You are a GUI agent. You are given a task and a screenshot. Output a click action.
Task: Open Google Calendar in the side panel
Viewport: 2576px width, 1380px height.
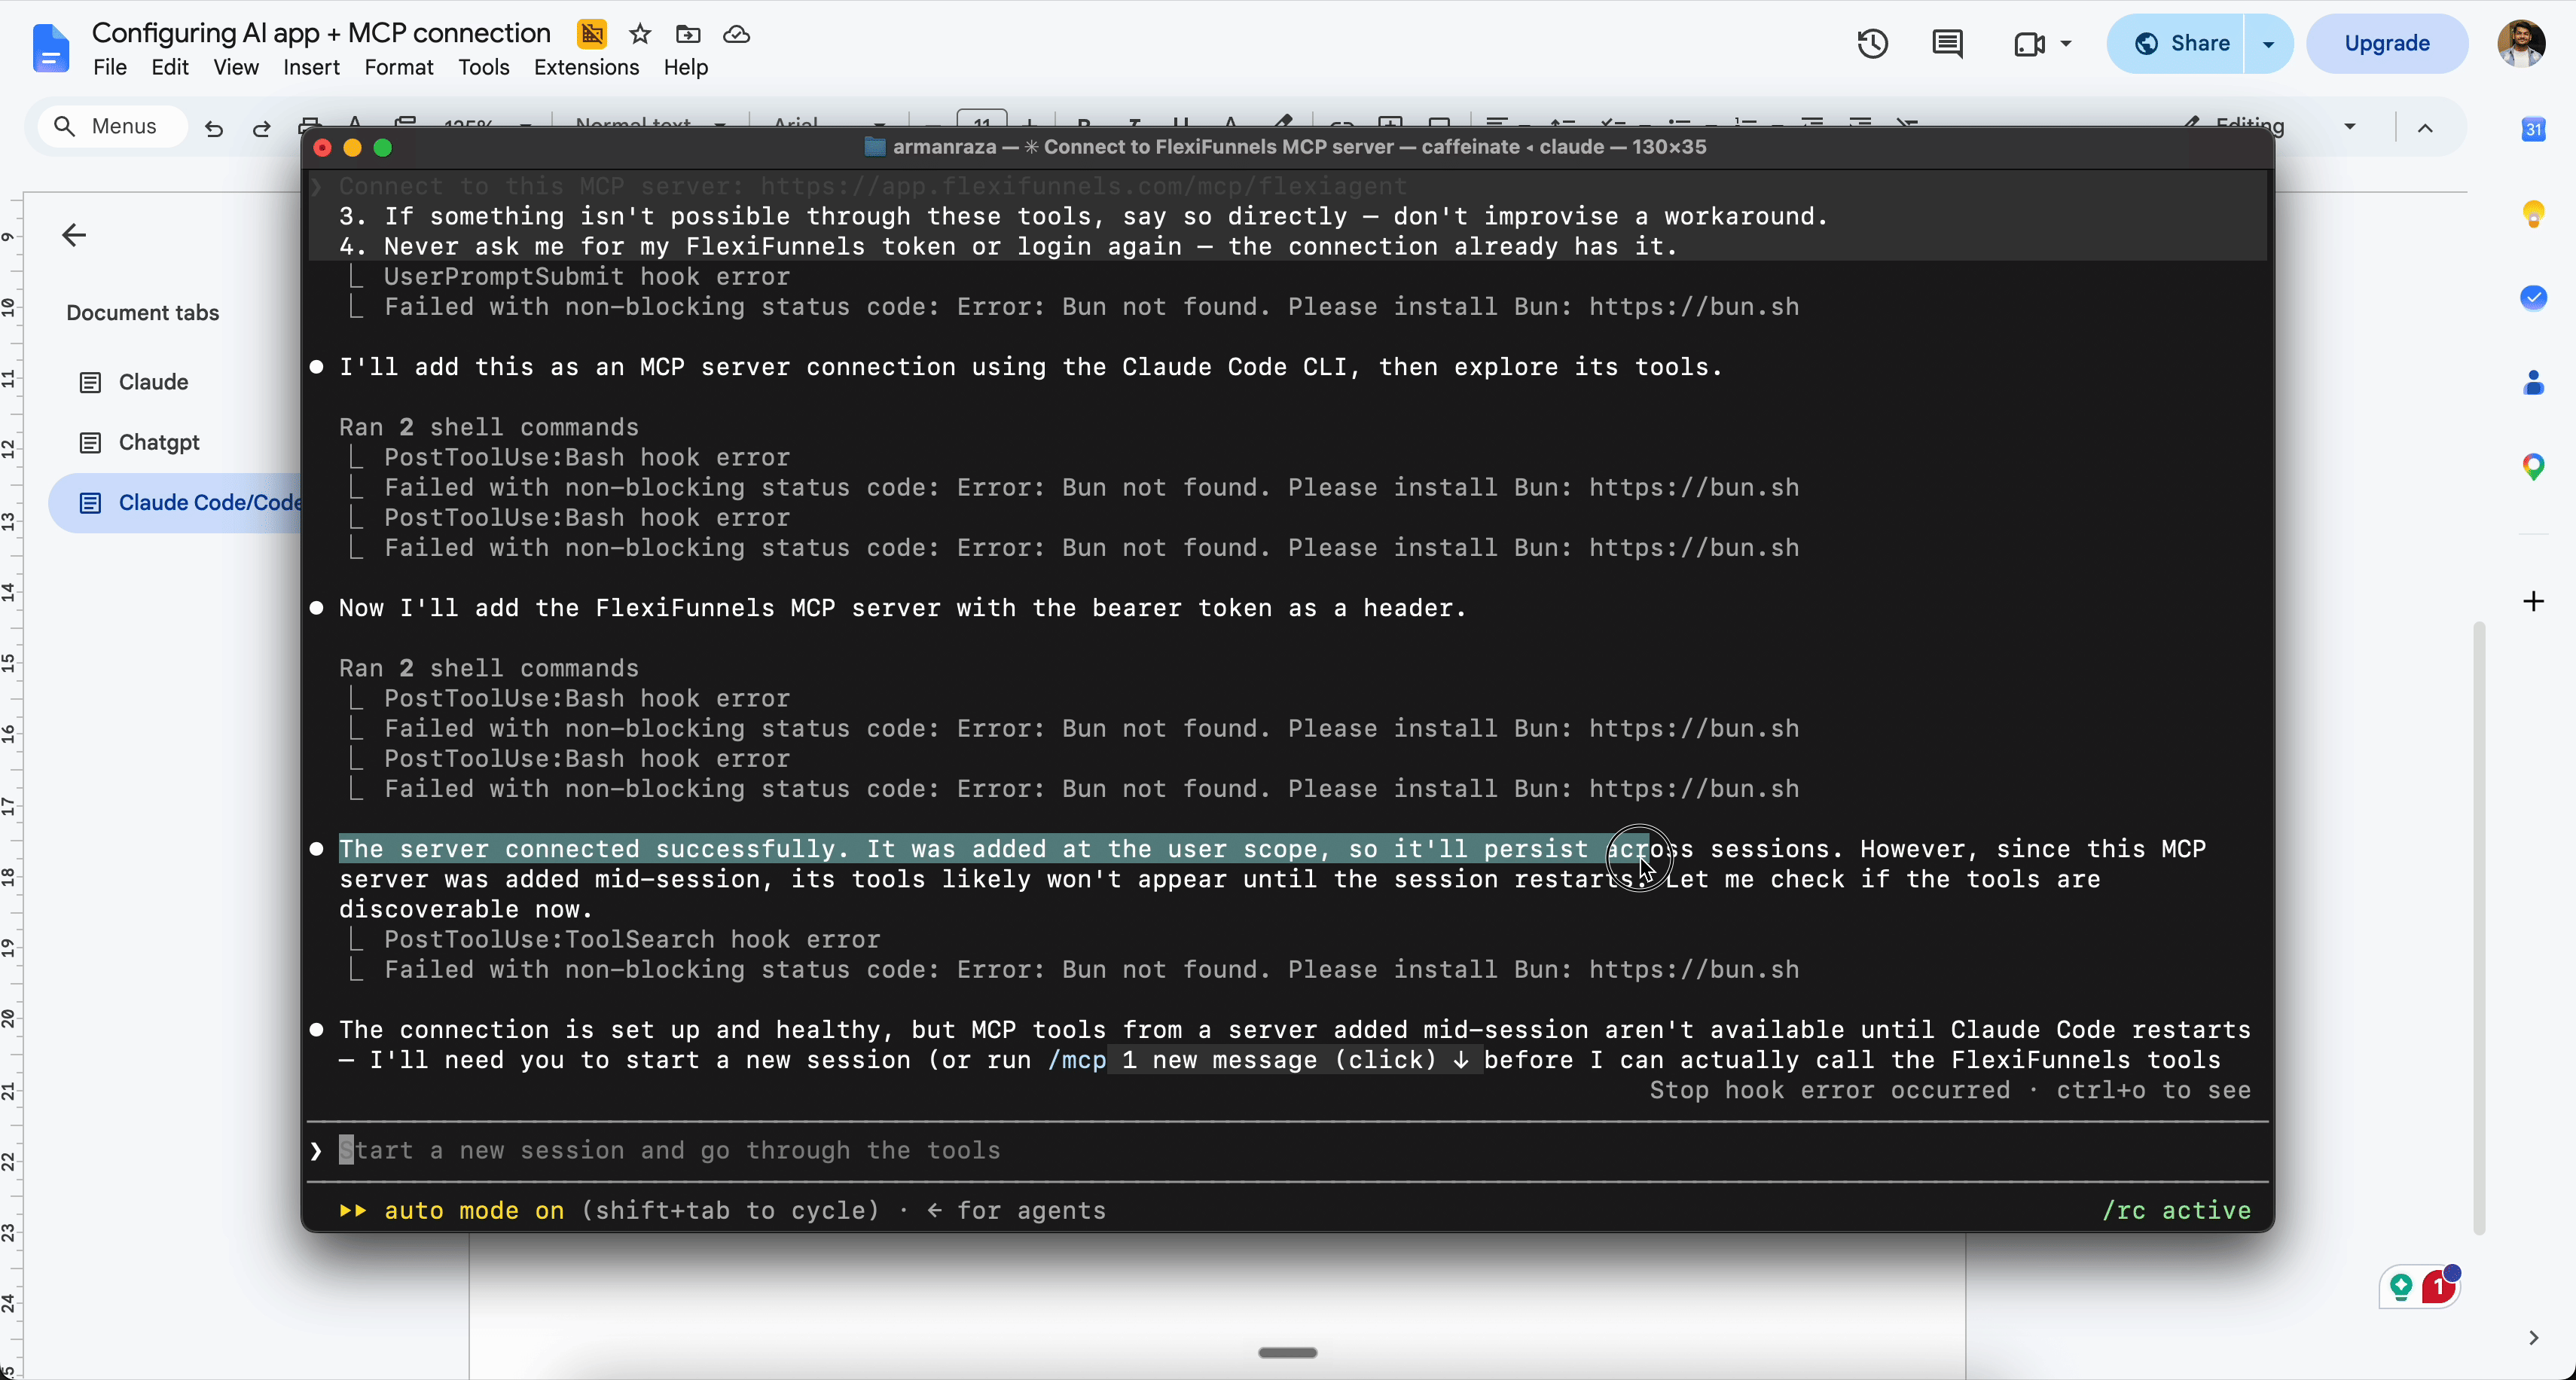coord(2533,129)
